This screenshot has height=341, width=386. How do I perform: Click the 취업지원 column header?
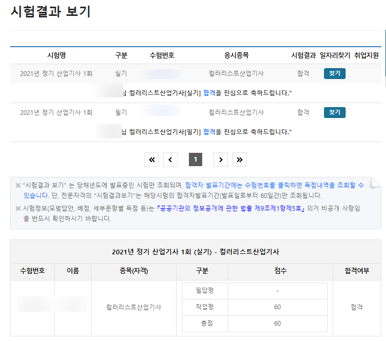(x=367, y=55)
